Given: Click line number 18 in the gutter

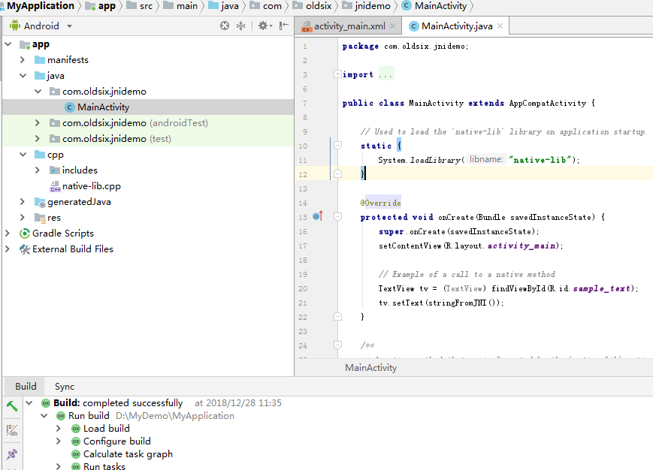Looking at the screenshot, I should click(303, 260).
